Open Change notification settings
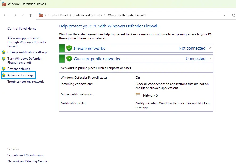Image resolution: width=236 pixels, height=168 pixels. coord(27,52)
